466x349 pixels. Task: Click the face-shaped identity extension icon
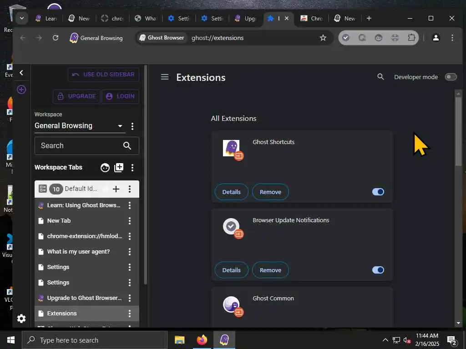pos(378,38)
